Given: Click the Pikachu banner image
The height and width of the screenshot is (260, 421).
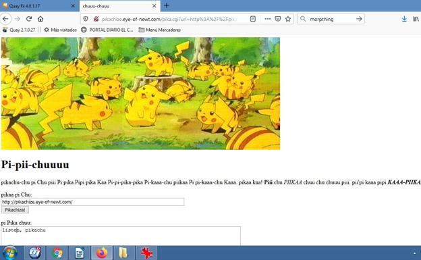Looking at the screenshot, I should [140, 93].
